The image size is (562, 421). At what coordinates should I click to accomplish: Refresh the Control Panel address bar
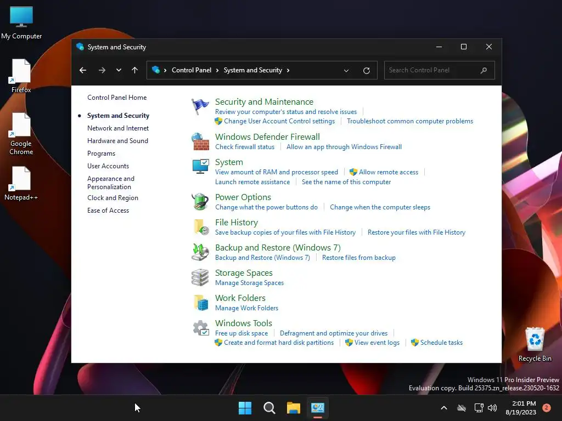pyautogui.click(x=366, y=71)
